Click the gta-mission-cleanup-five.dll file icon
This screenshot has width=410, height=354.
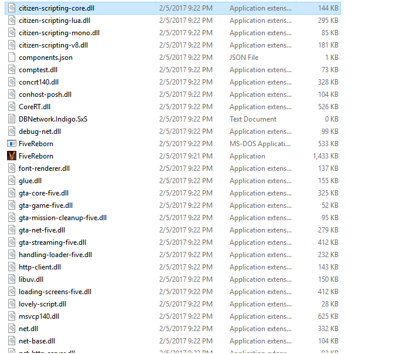[12, 217]
